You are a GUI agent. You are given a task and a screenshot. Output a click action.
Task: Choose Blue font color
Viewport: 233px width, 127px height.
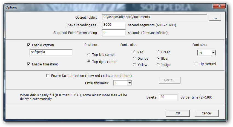158,58
